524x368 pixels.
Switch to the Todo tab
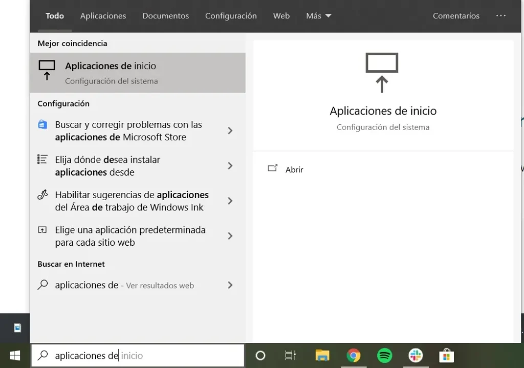tap(54, 16)
